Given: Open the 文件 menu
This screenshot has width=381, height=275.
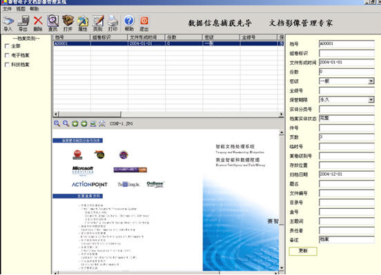Looking at the screenshot, I should [7, 9].
